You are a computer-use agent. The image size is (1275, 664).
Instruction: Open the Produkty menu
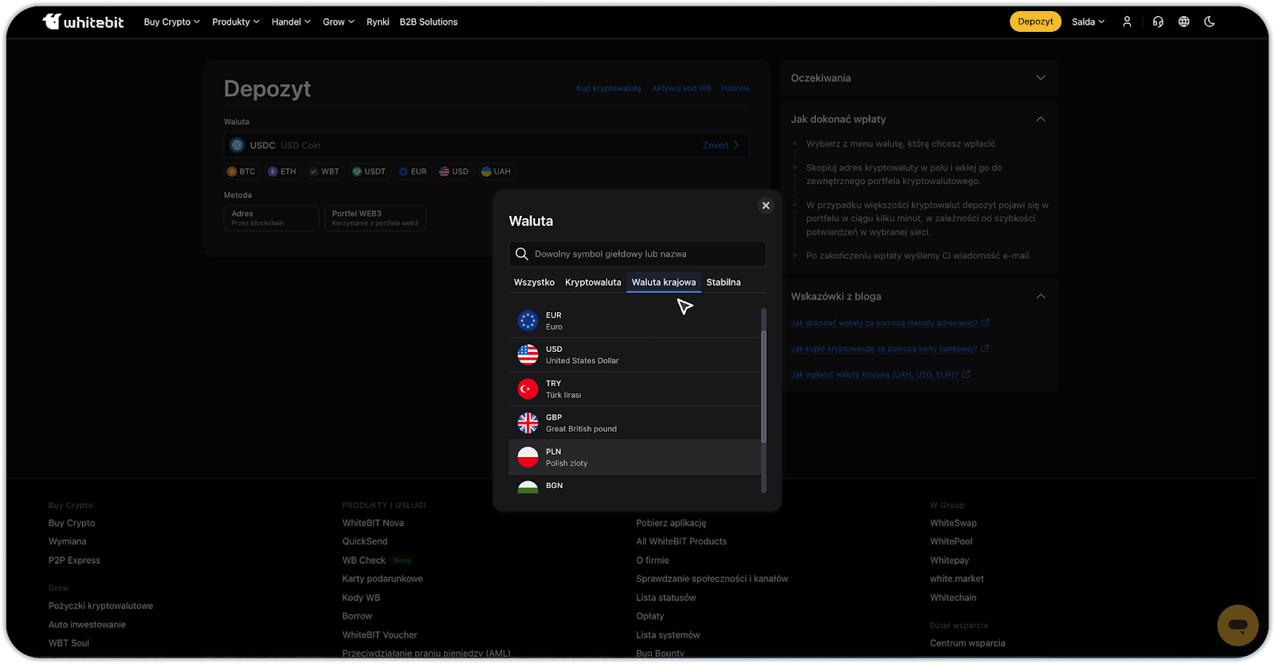[x=235, y=21]
